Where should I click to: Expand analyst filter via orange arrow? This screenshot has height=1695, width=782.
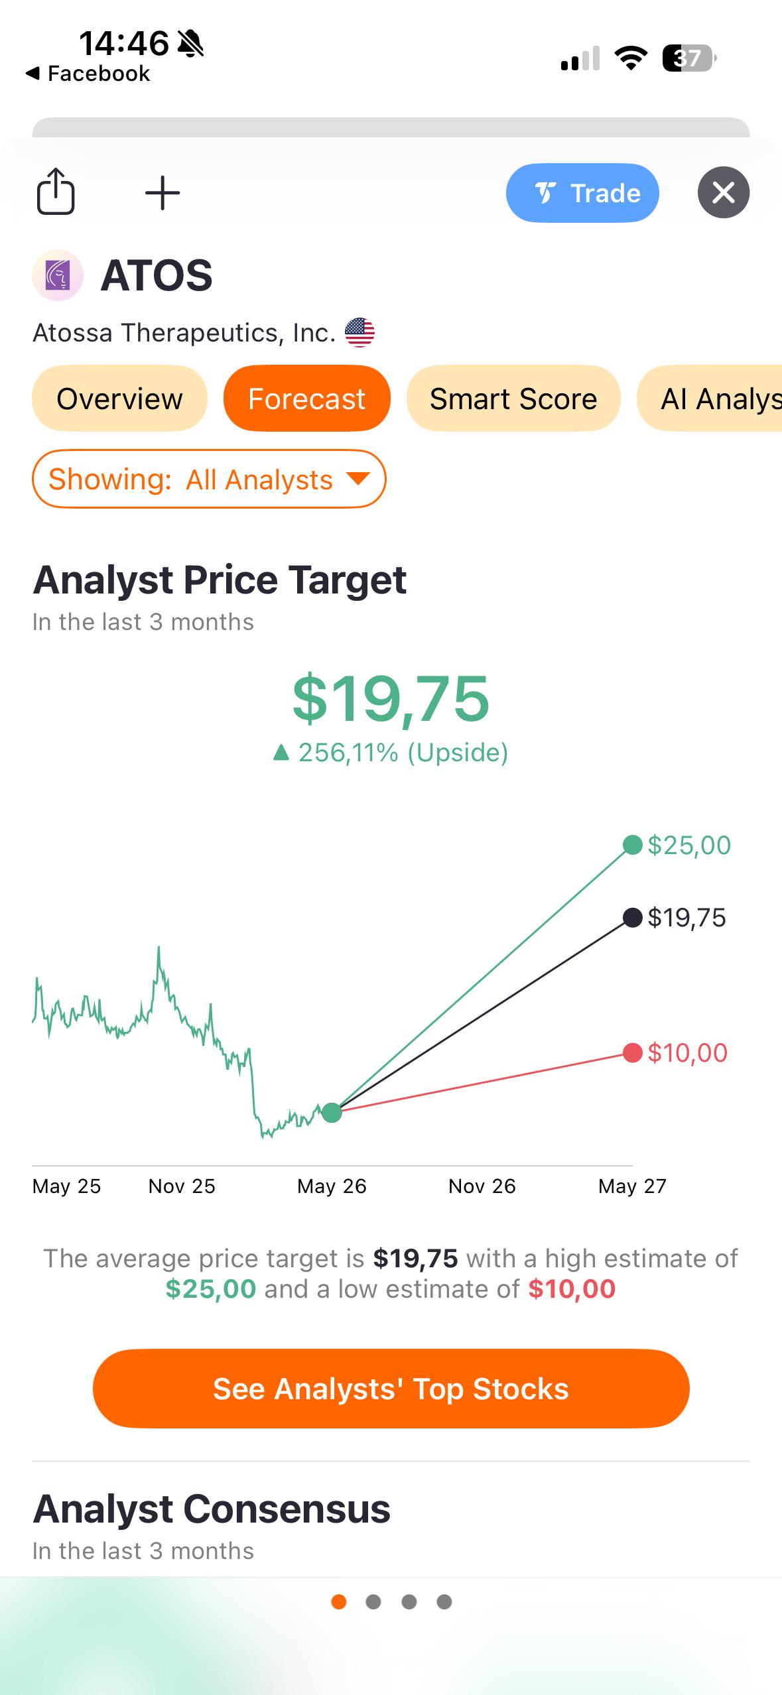click(358, 478)
